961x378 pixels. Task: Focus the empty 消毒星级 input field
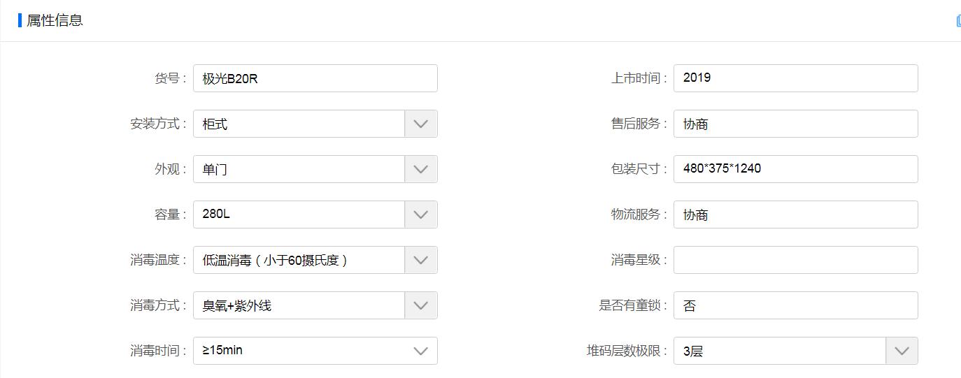point(795,260)
